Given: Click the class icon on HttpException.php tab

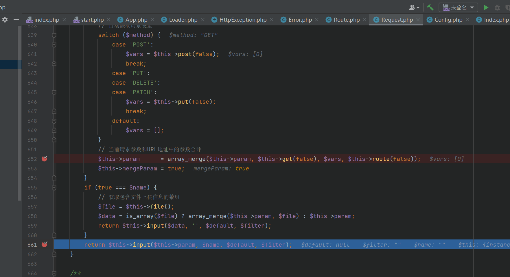Looking at the screenshot, I should pos(214,20).
